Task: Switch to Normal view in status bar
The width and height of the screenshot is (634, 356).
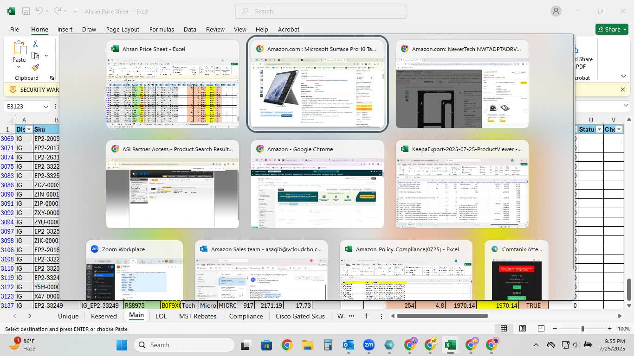Action: (504, 329)
